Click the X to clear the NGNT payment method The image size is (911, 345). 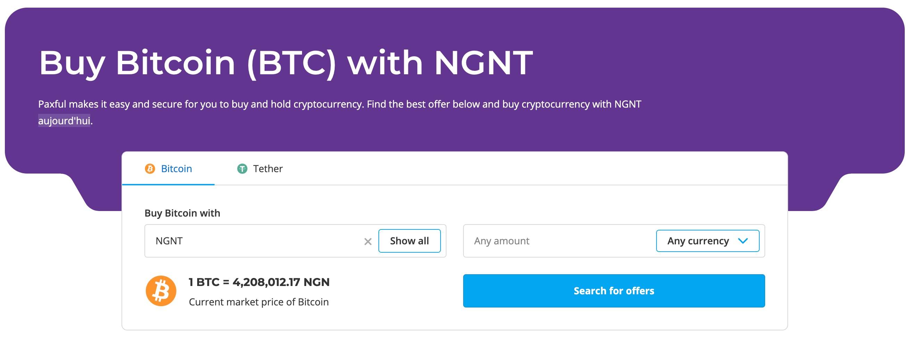pyautogui.click(x=368, y=241)
